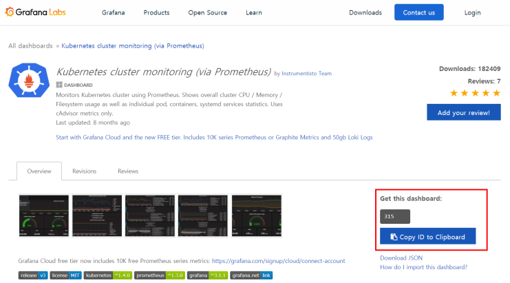Open the Open Source menu
This screenshot has width=510, height=283.
click(208, 12)
